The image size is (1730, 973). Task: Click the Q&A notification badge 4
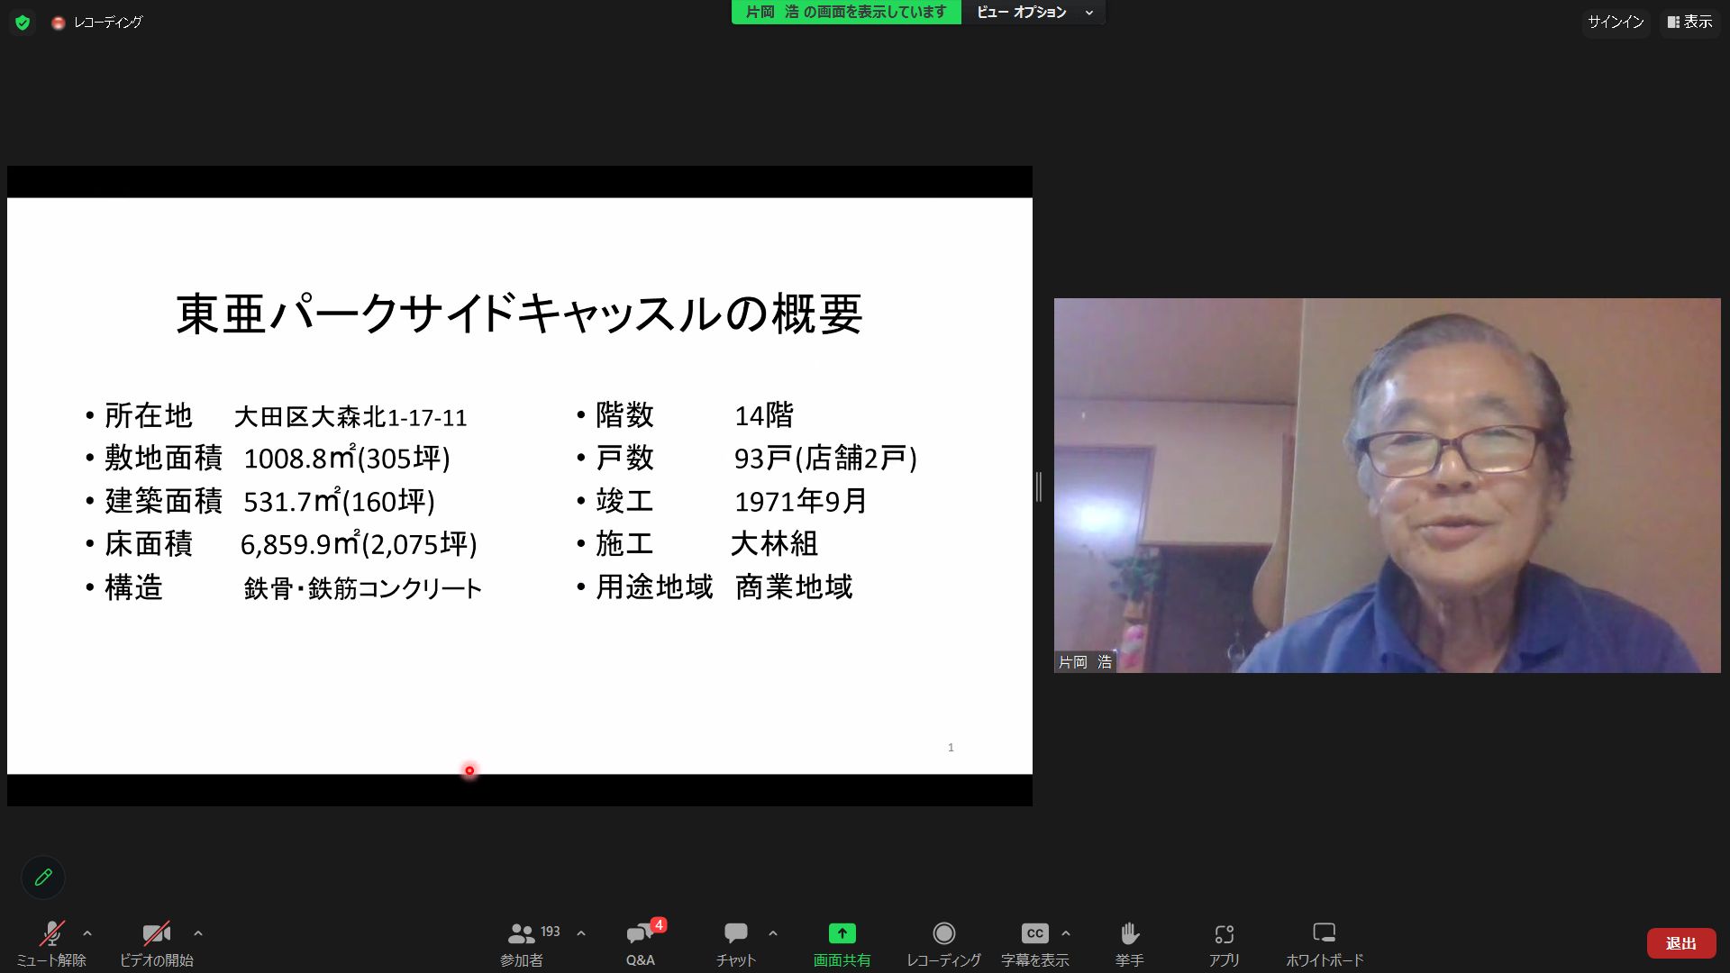659,925
